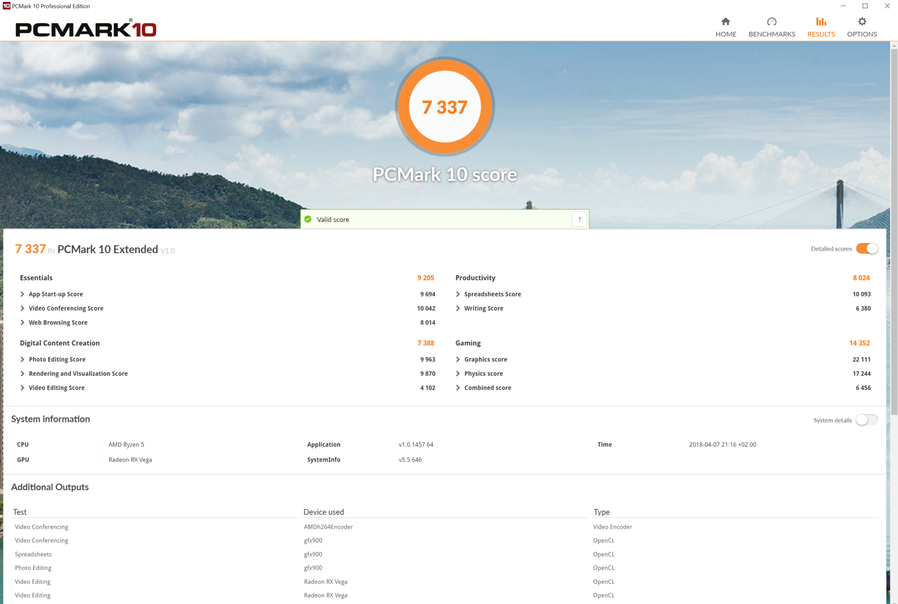Click Type column header

pyautogui.click(x=601, y=512)
